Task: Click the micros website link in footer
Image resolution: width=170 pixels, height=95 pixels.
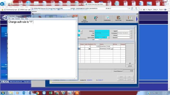Action: coord(16,82)
